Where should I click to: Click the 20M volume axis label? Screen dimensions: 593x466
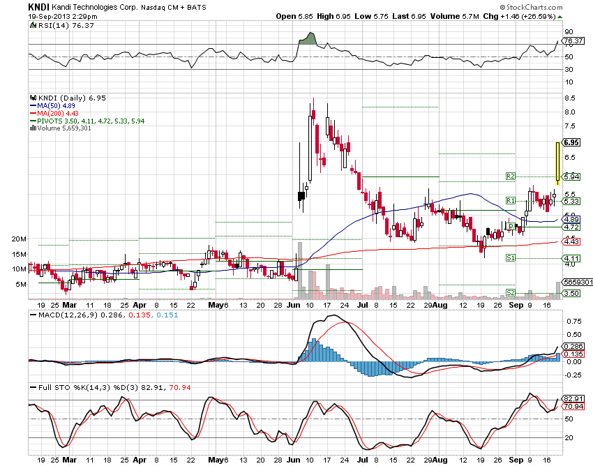click(19, 239)
